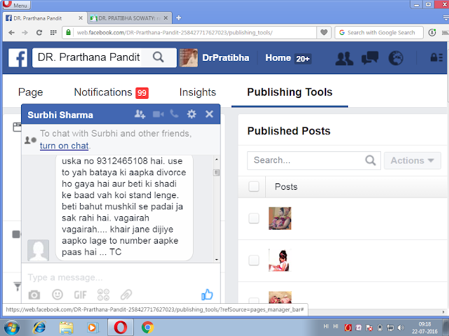Close the Surbhi Sharma chat window

209,114
